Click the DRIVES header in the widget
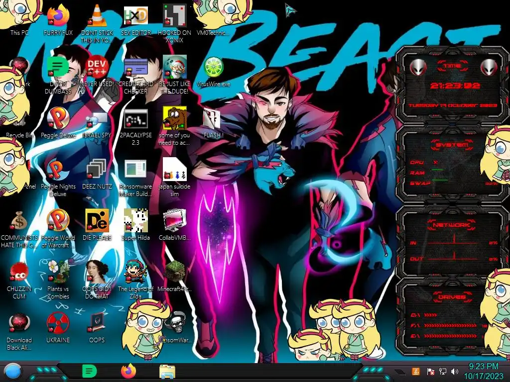This screenshot has height=382, width=510. pyautogui.click(x=451, y=297)
